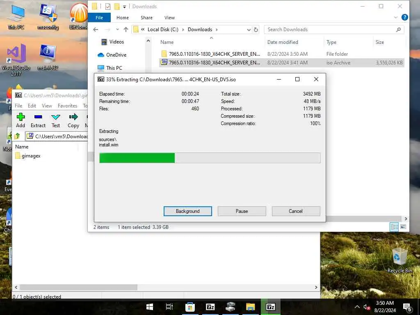Sort by Type column header
This screenshot has height=315, width=420.
(331, 42)
